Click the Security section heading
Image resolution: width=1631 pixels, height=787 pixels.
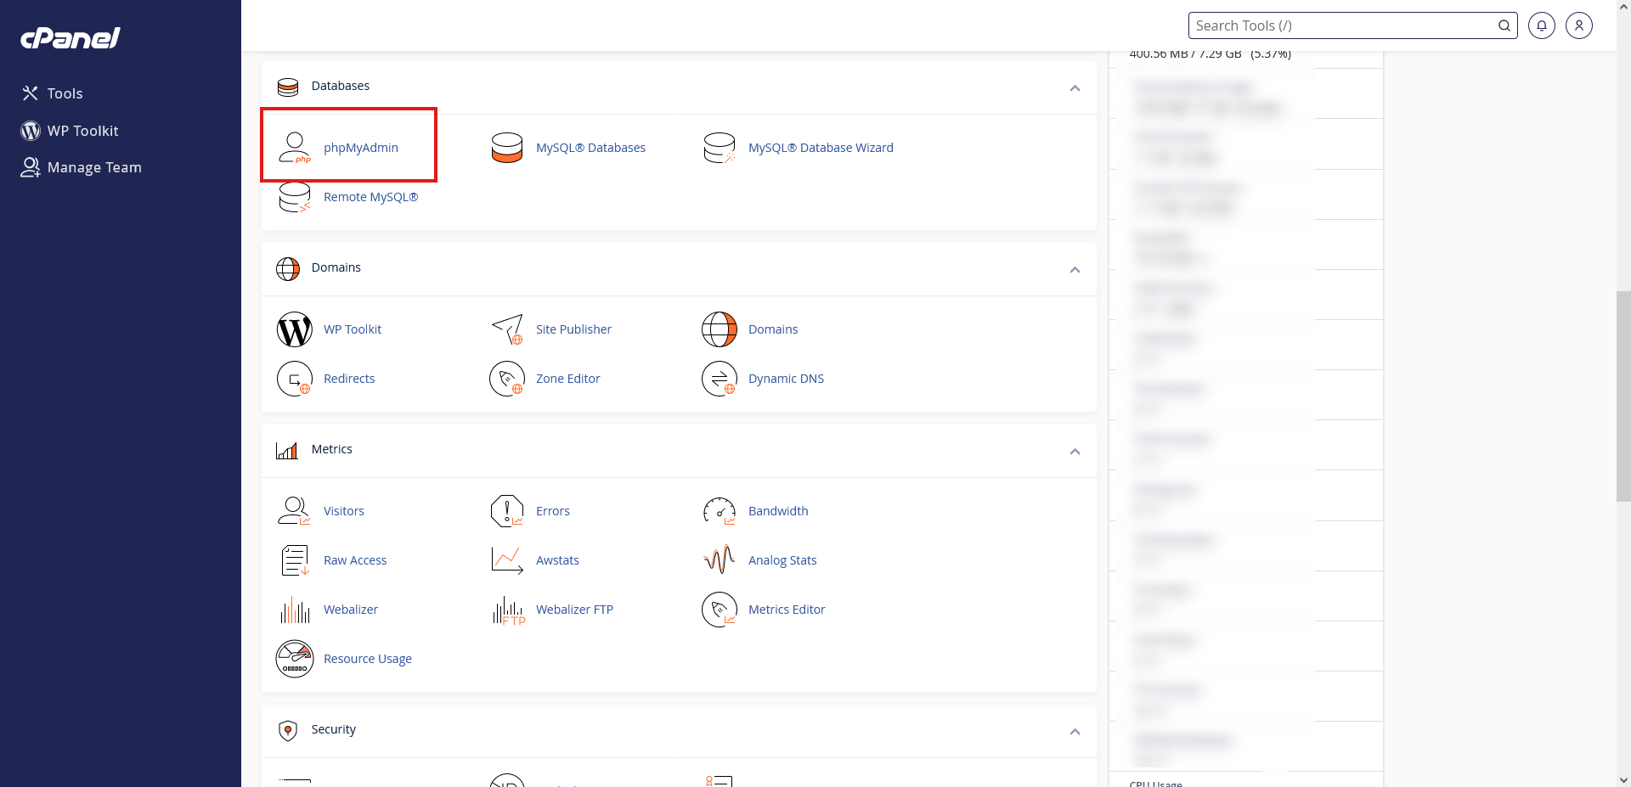(334, 729)
